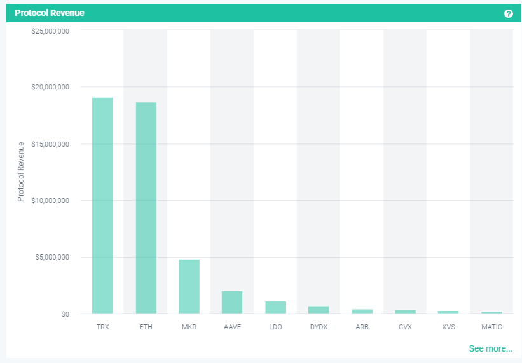Click the $0 axis value
This screenshot has width=522, height=363.
pos(65,314)
